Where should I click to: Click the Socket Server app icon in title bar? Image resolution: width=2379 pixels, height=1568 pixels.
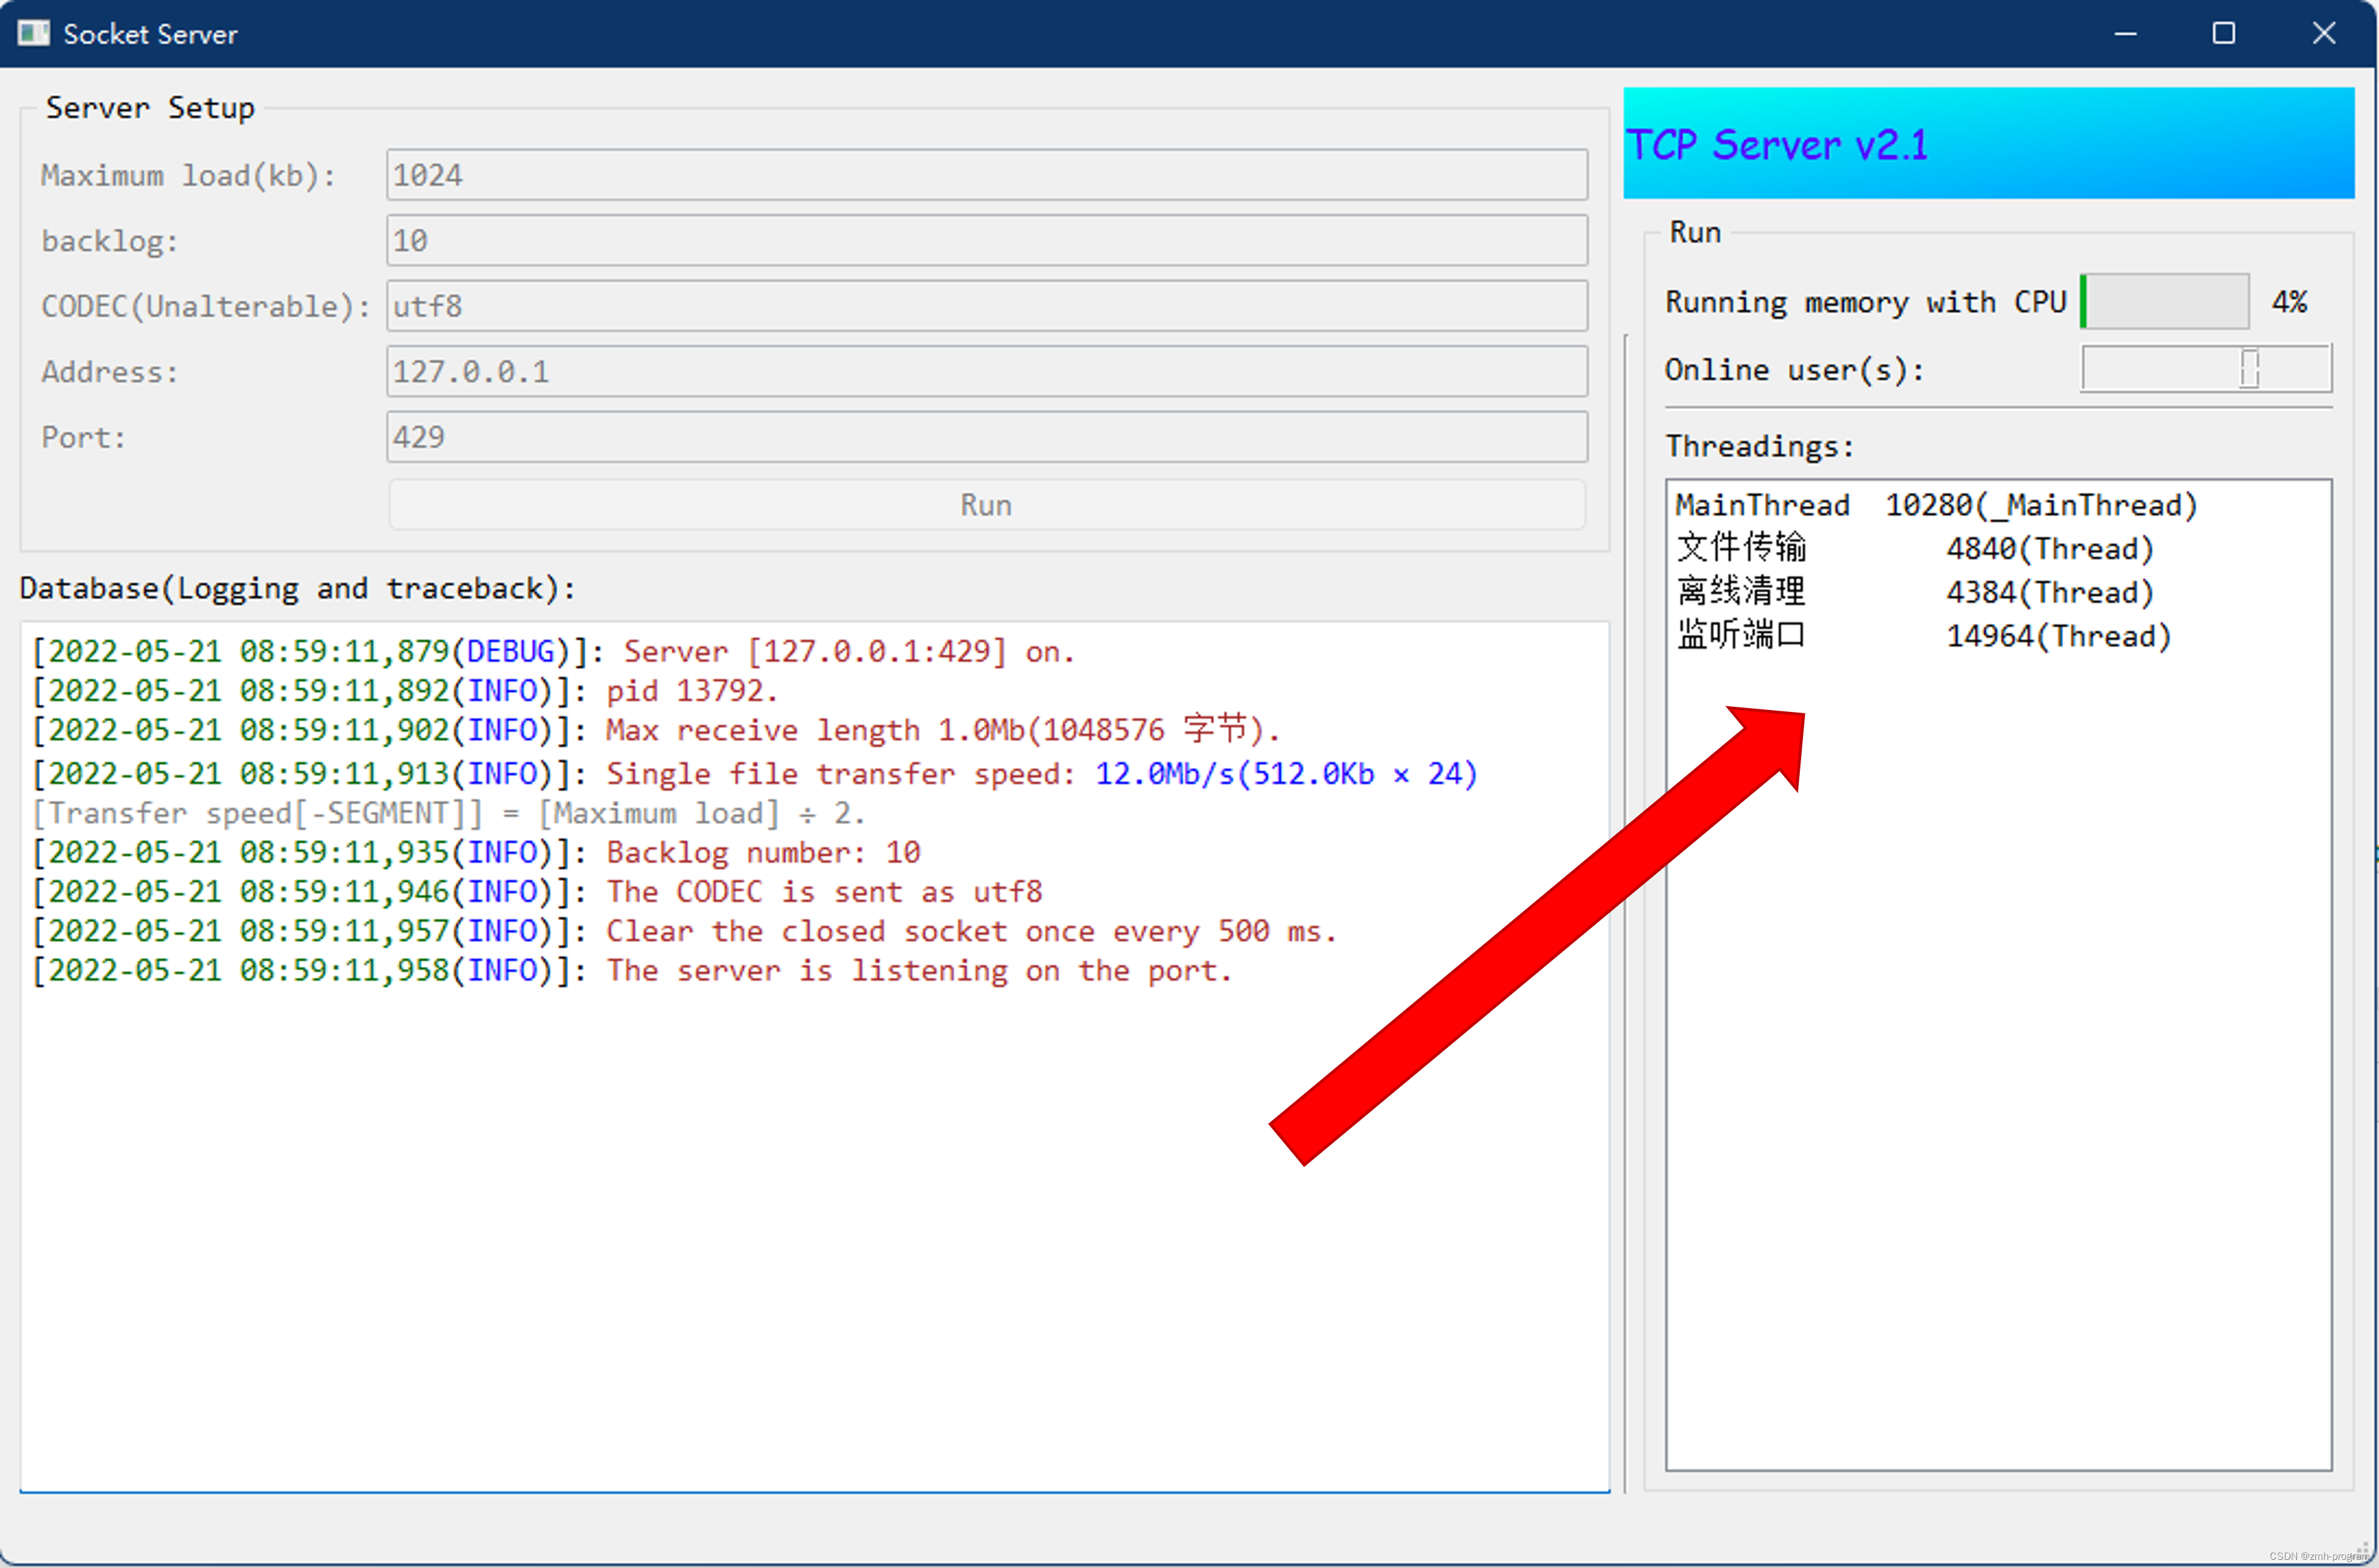click(33, 33)
